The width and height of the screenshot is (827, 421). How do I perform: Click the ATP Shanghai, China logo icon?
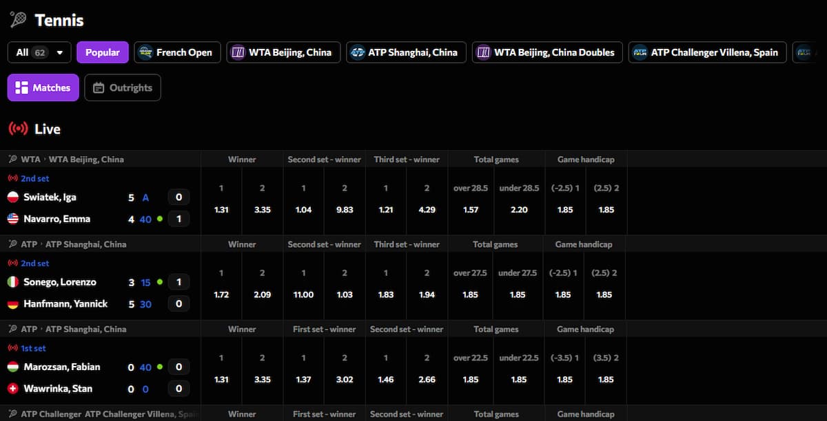coord(358,52)
